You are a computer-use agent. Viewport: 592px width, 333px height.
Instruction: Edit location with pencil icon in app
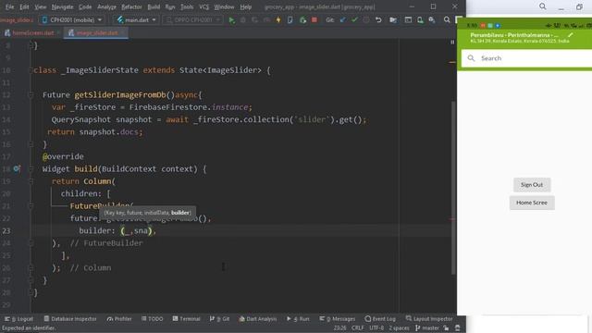pyautogui.click(x=570, y=35)
